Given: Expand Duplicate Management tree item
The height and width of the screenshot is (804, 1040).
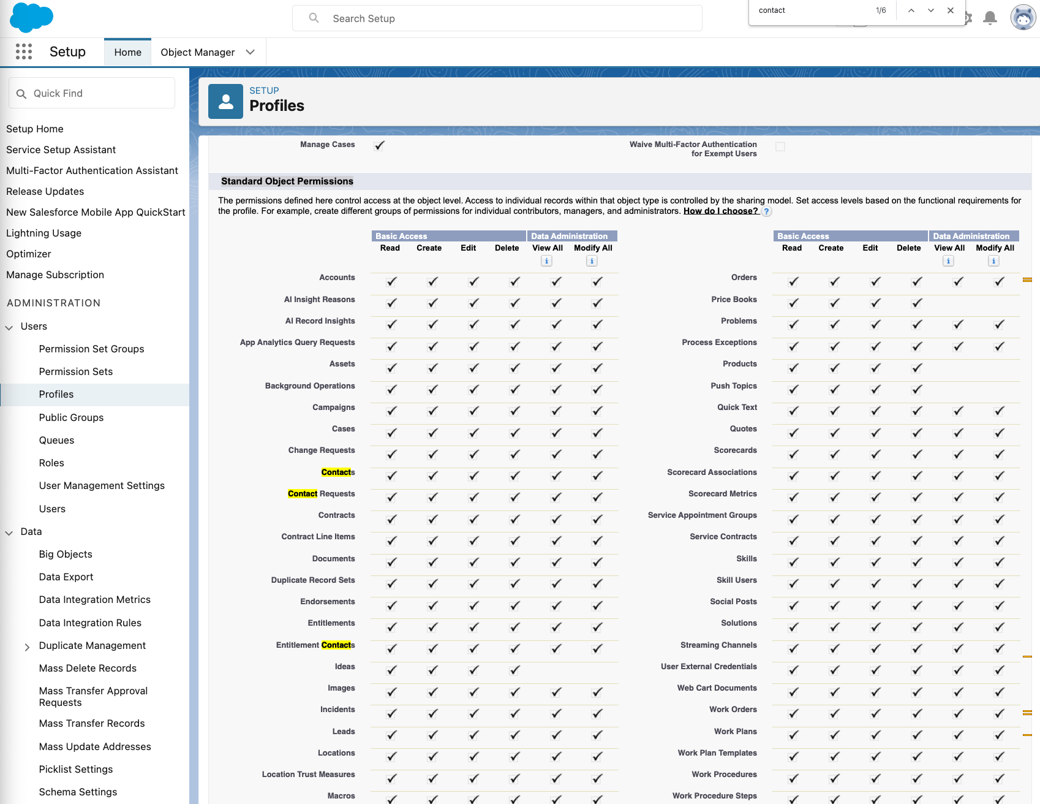Looking at the screenshot, I should point(27,647).
